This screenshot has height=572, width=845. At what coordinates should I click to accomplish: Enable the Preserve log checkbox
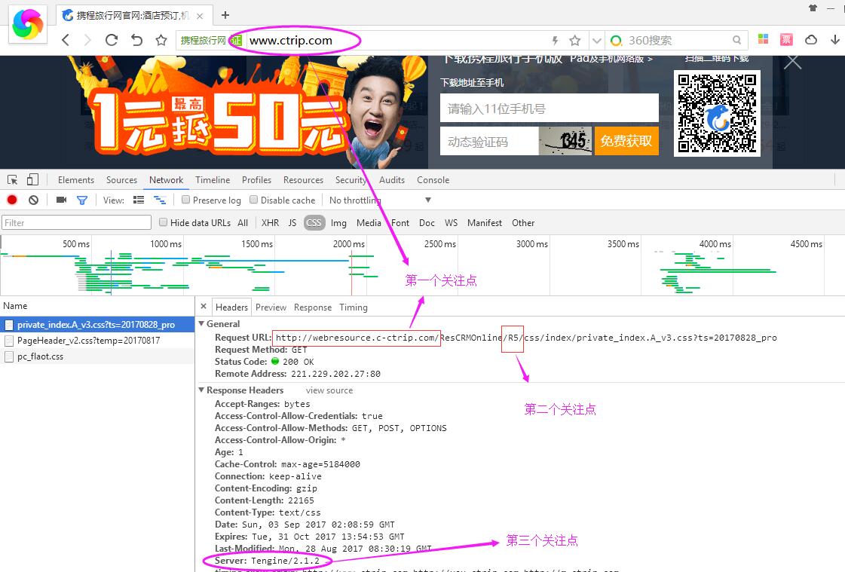click(x=186, y=200)
